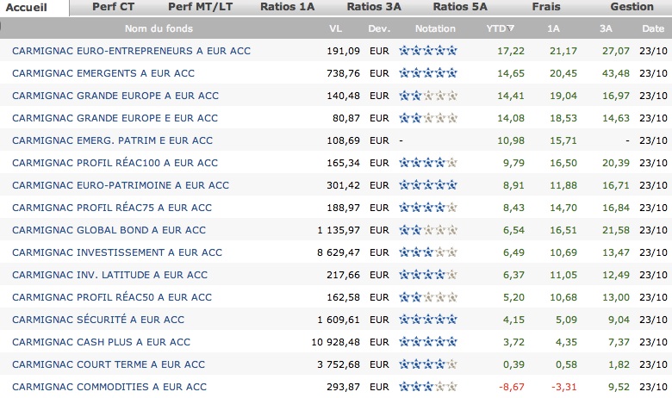
Task: Select 1A value 15,71
Action: pos(563,140)
